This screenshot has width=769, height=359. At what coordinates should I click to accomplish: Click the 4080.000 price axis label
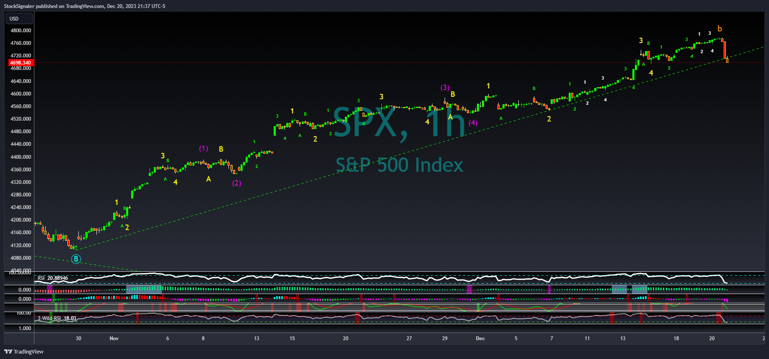(x=21, y=258)
